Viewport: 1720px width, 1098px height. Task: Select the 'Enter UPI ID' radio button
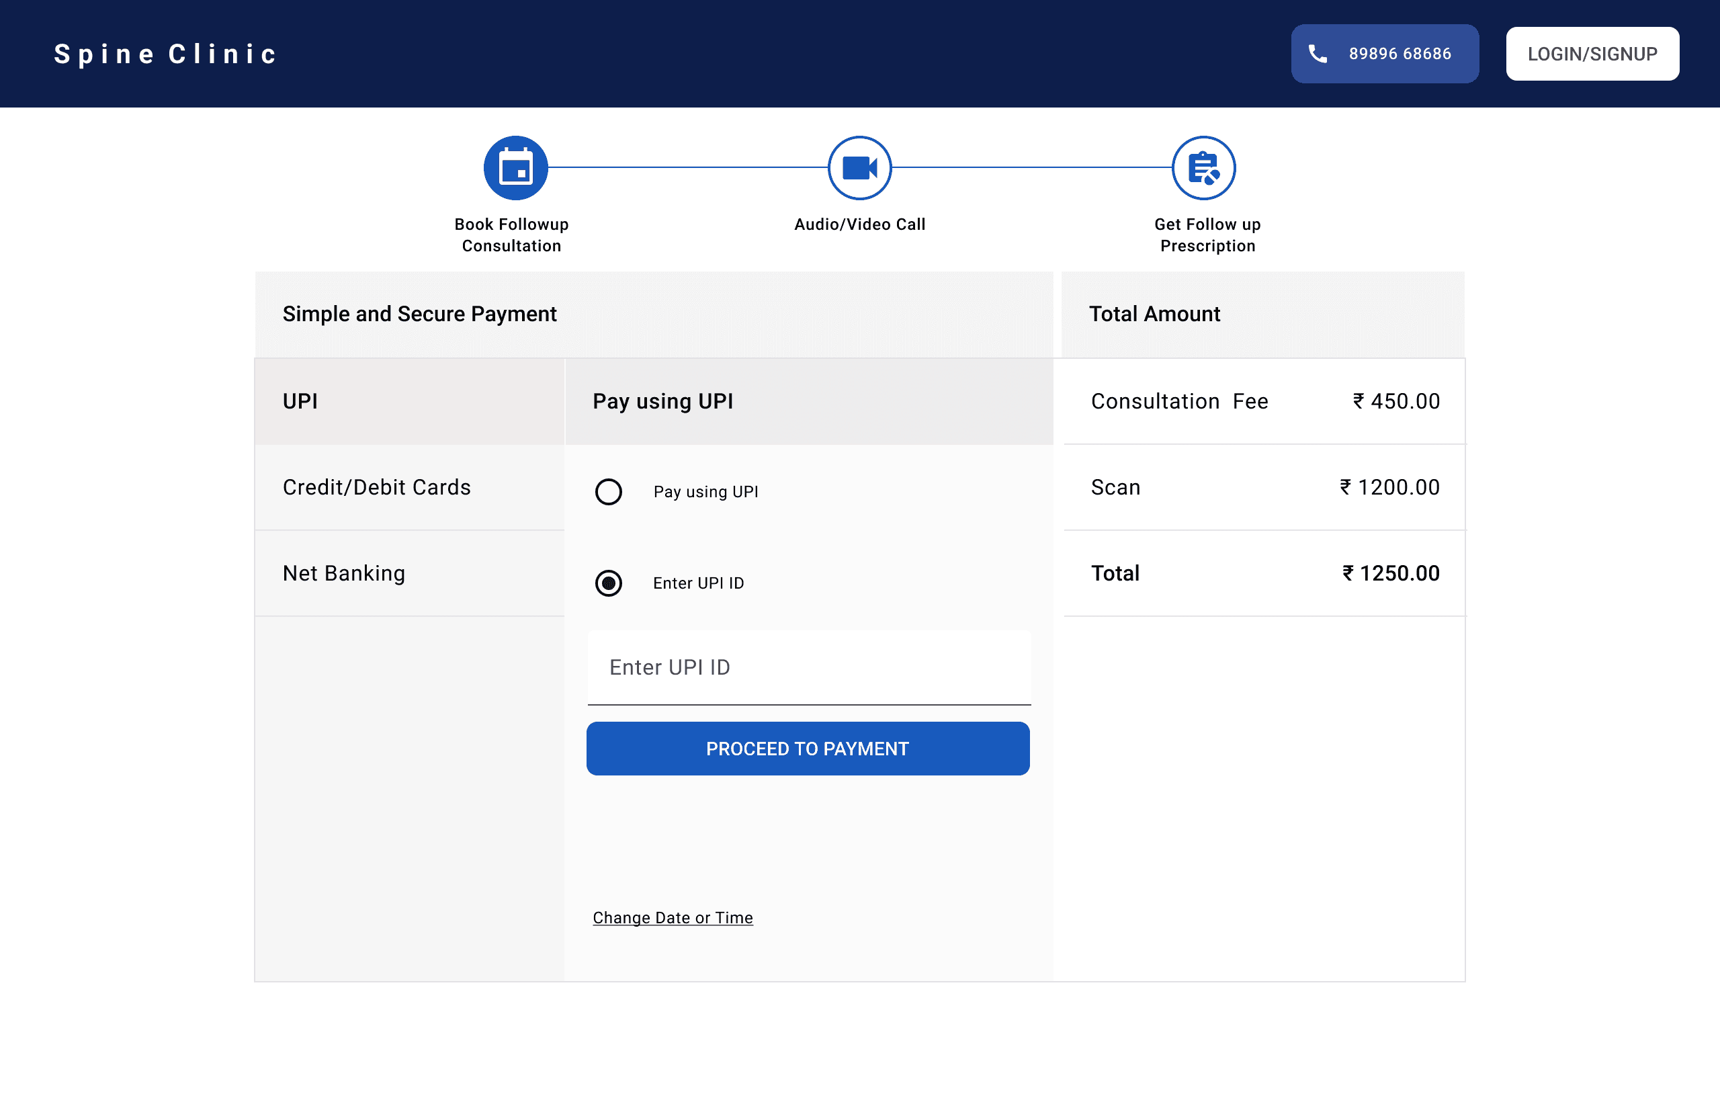coord(609,583)
